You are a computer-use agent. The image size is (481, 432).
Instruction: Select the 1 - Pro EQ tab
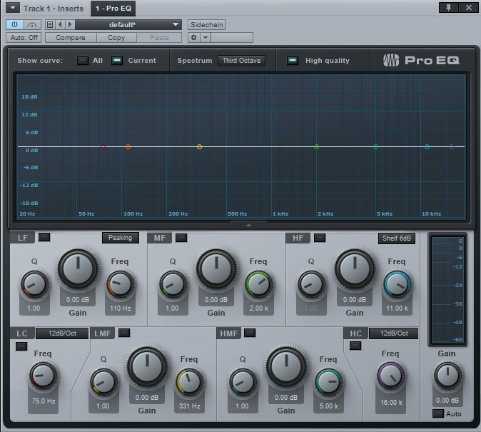[x=113, y=9]
